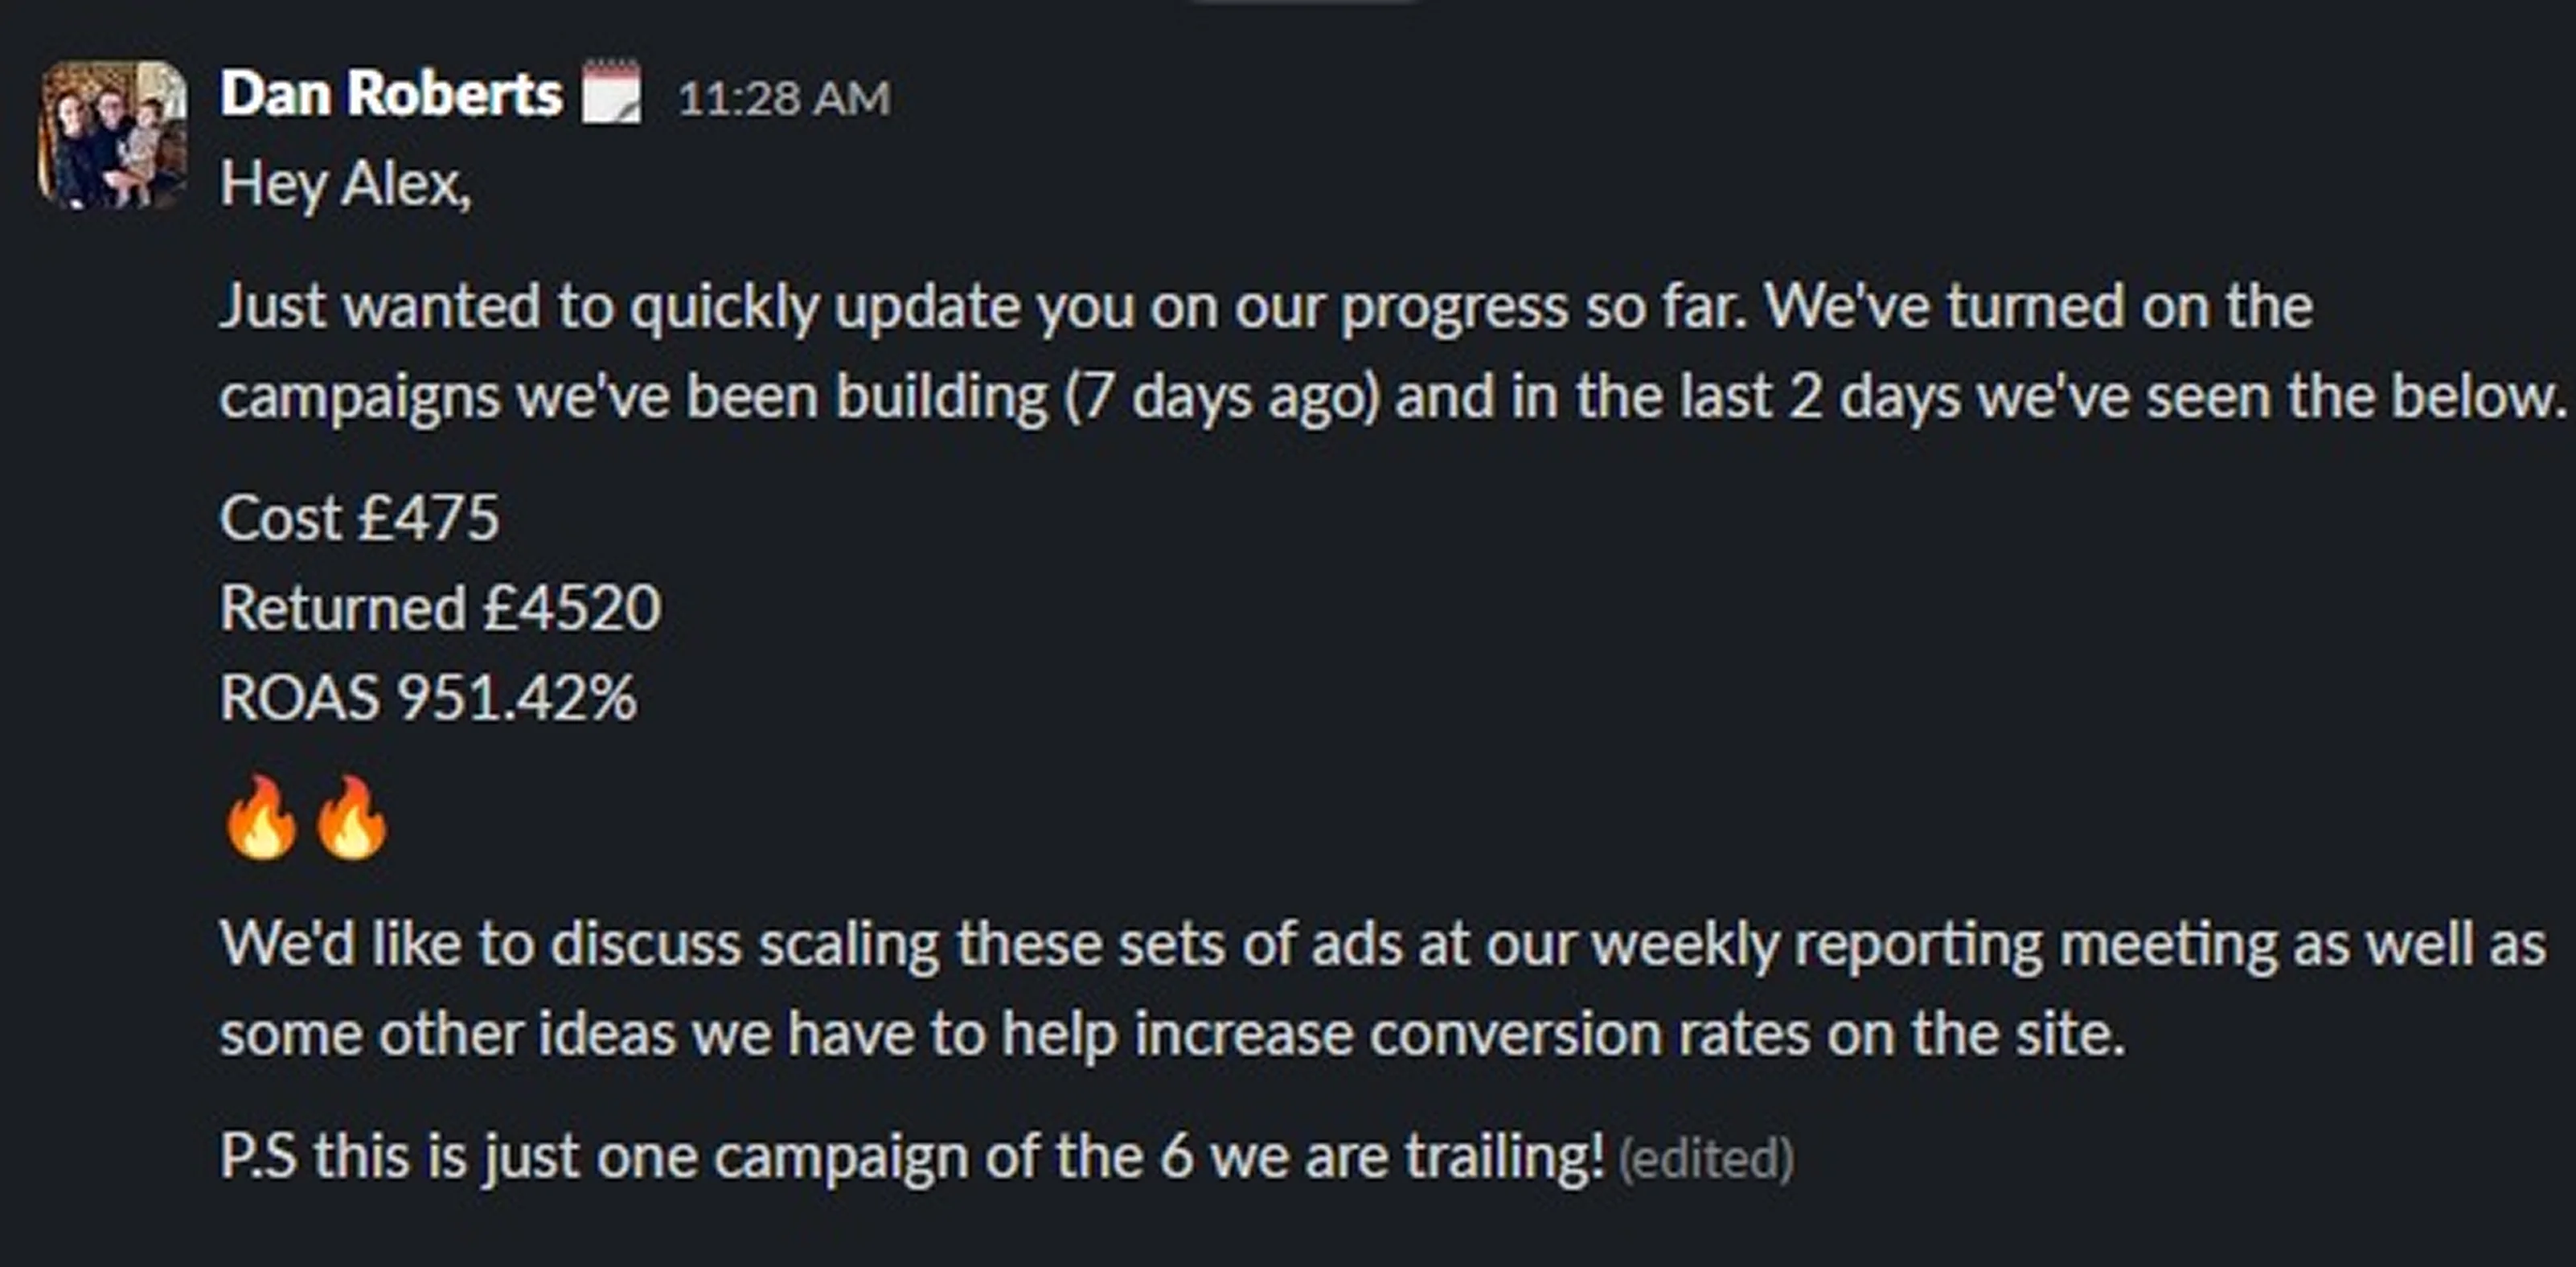Click the Dan Roberts sender name
Image resolution: width=2576 pixels, height=1267 pixels.
point(391,95)
